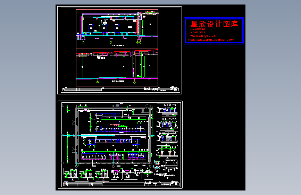
Task: Click the title block of the upper sheet
Action: (121, 89)
